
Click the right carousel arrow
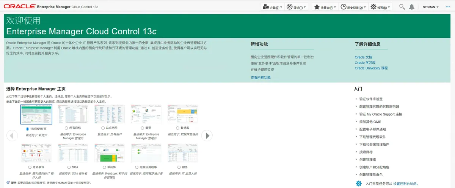(207, 135)
